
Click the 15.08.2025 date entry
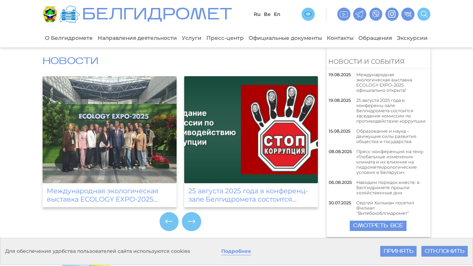coord(339,131)
